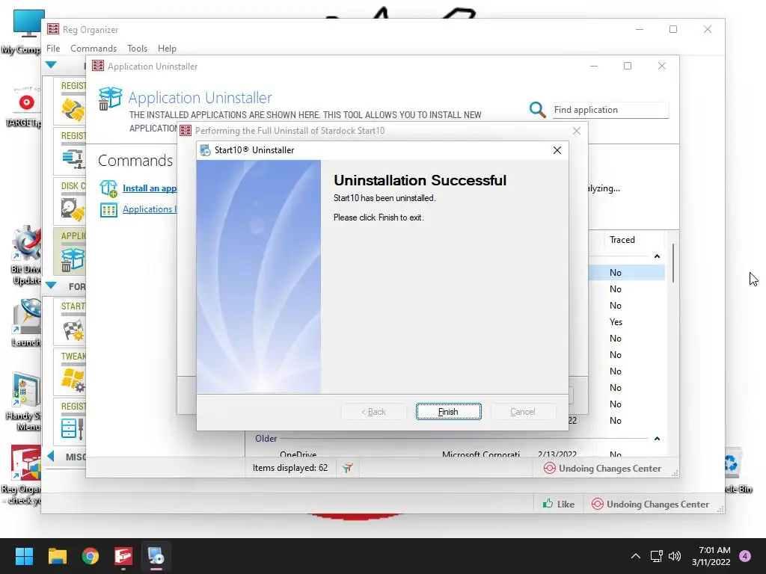This screenshot has height=574, width=766.
Task: Collapse the FOR section arrow in sidebar
Action: click(51, 286)
